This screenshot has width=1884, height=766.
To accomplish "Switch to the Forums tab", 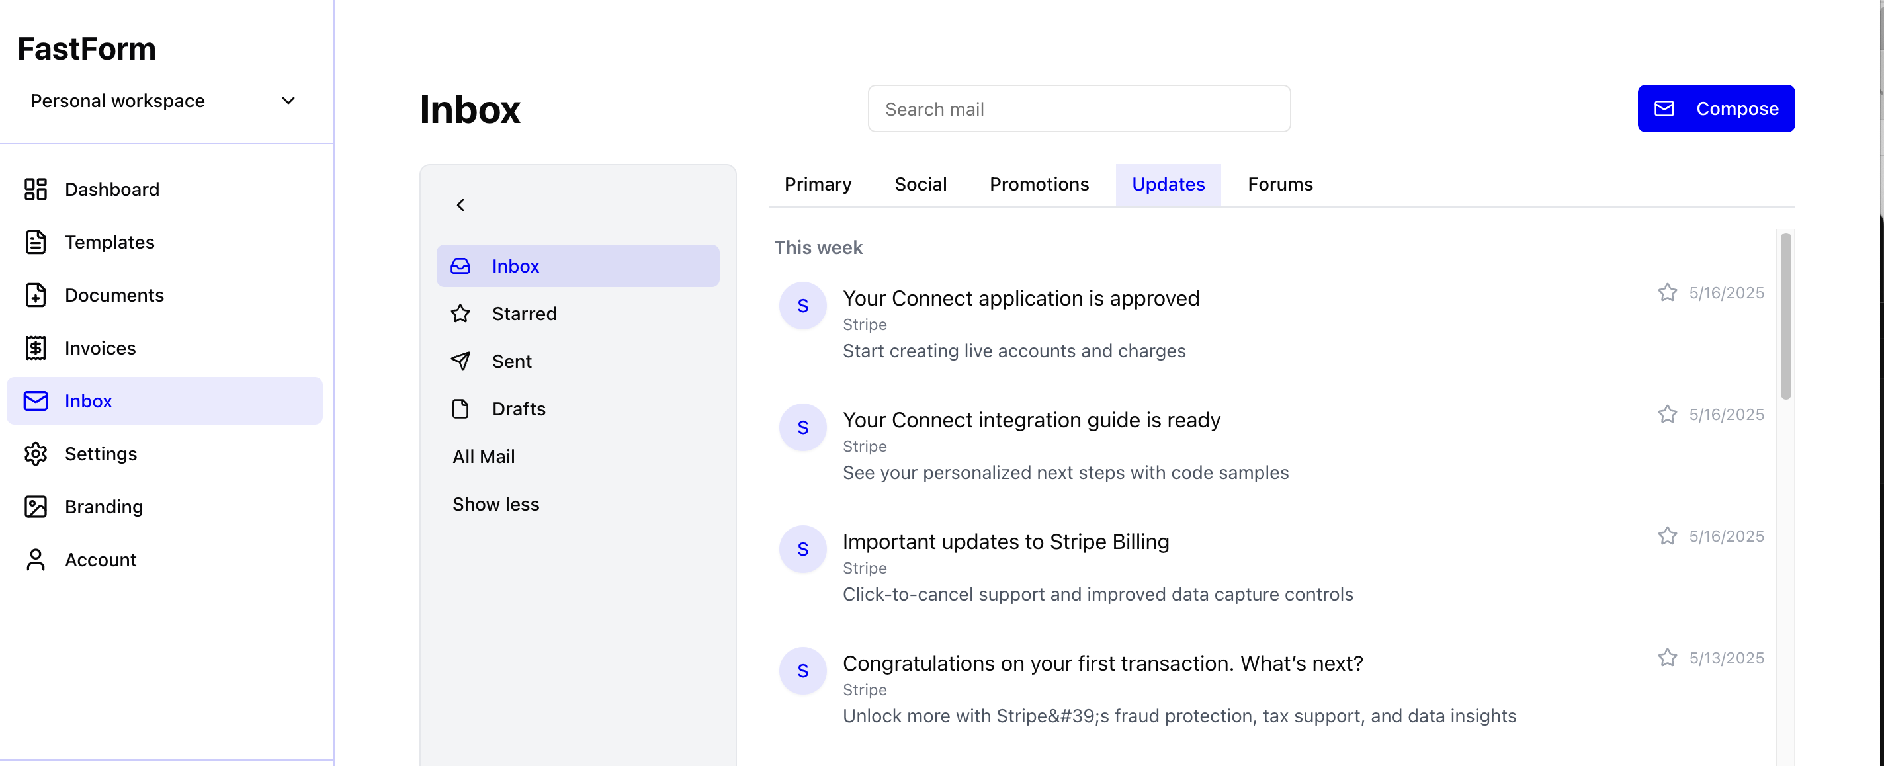I will tap(1279, 185).
